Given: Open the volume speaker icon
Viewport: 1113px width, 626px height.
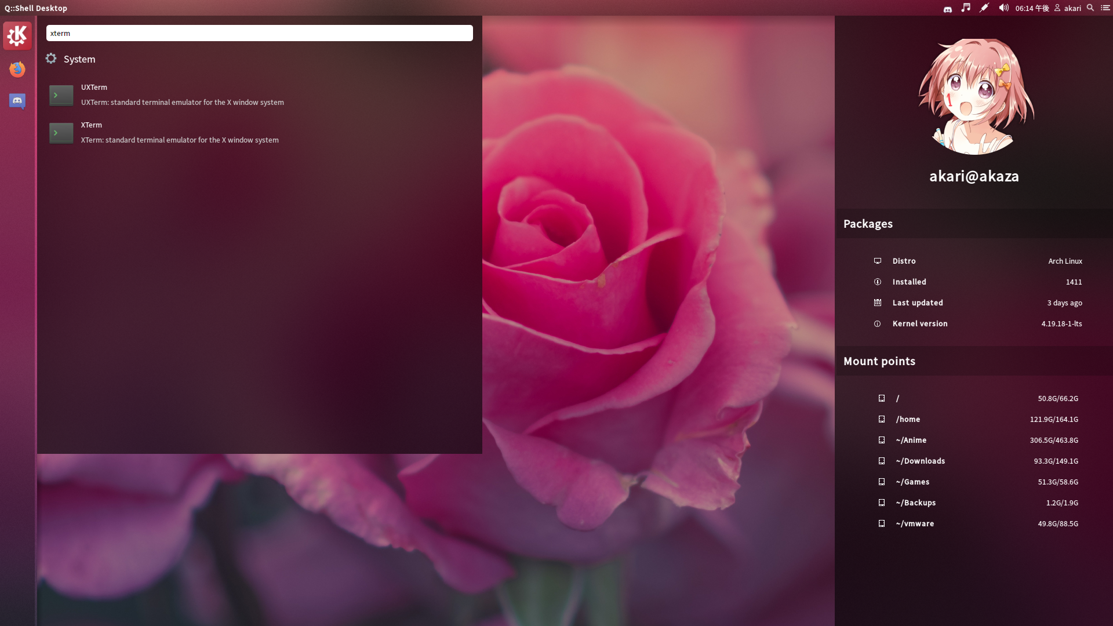Looking at the screenshot, I should (x=1003, y=8).
